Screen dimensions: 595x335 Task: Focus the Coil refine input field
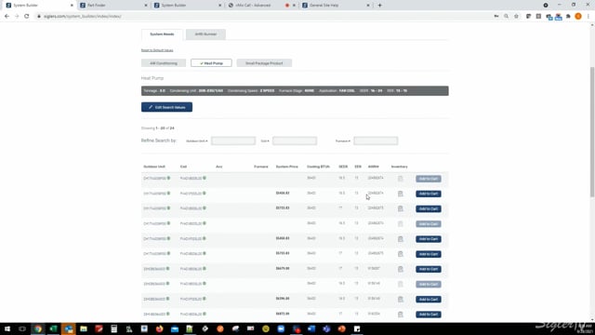pyautogui.click(x=295, y=141)
